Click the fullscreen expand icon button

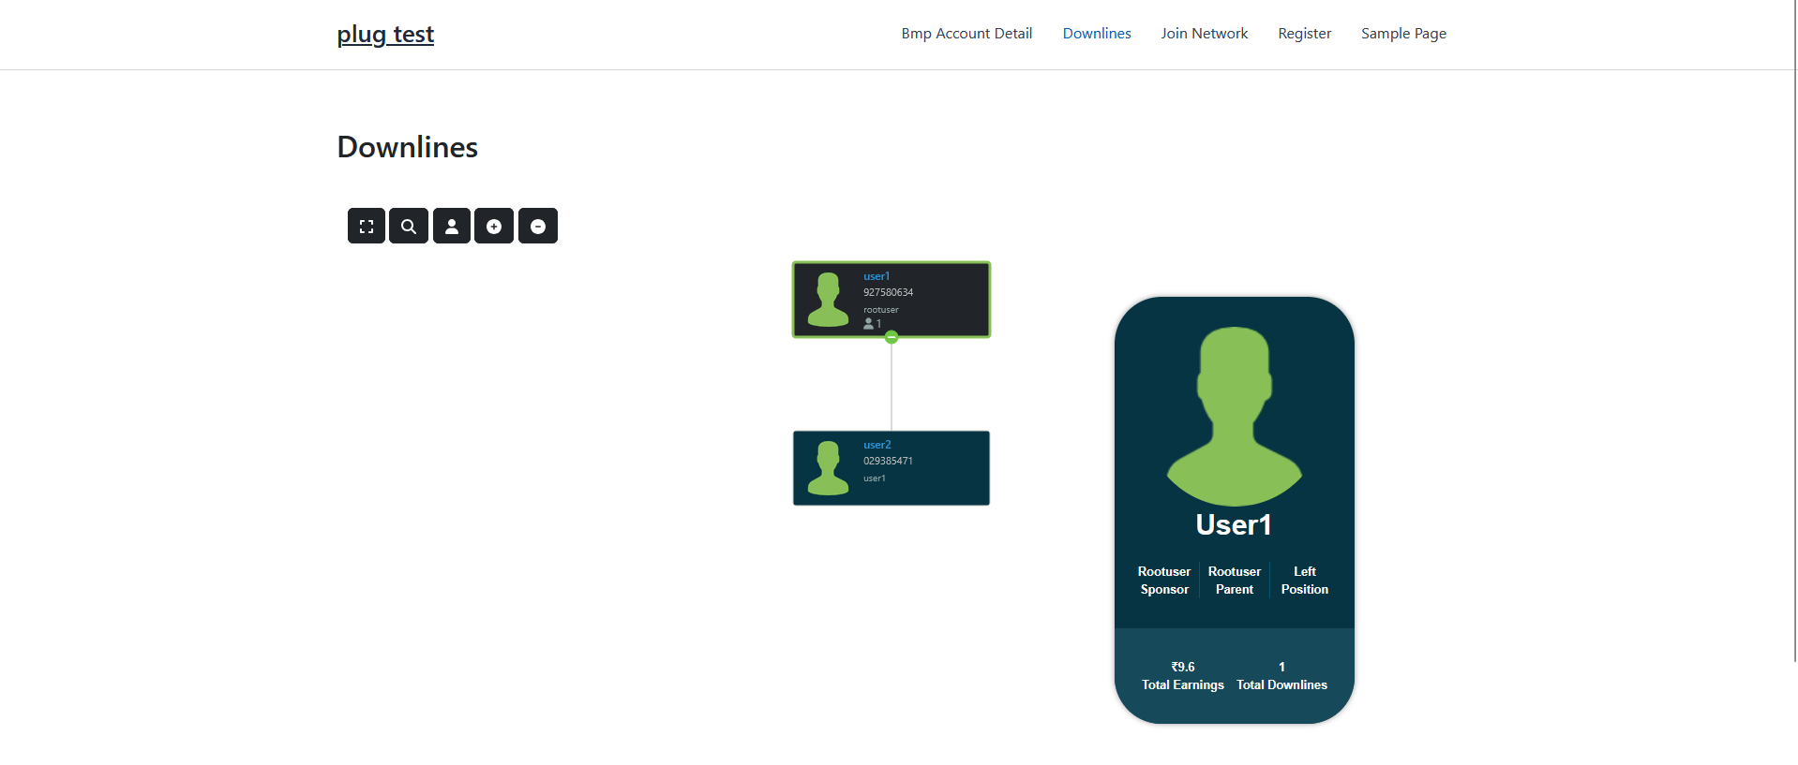tap(367, 226)
